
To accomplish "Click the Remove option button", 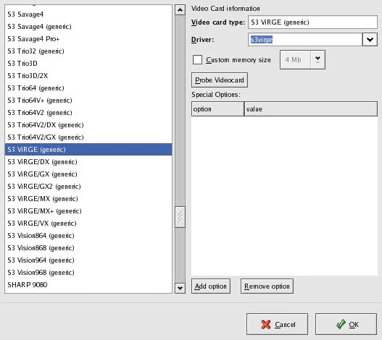I will [267, 286].
